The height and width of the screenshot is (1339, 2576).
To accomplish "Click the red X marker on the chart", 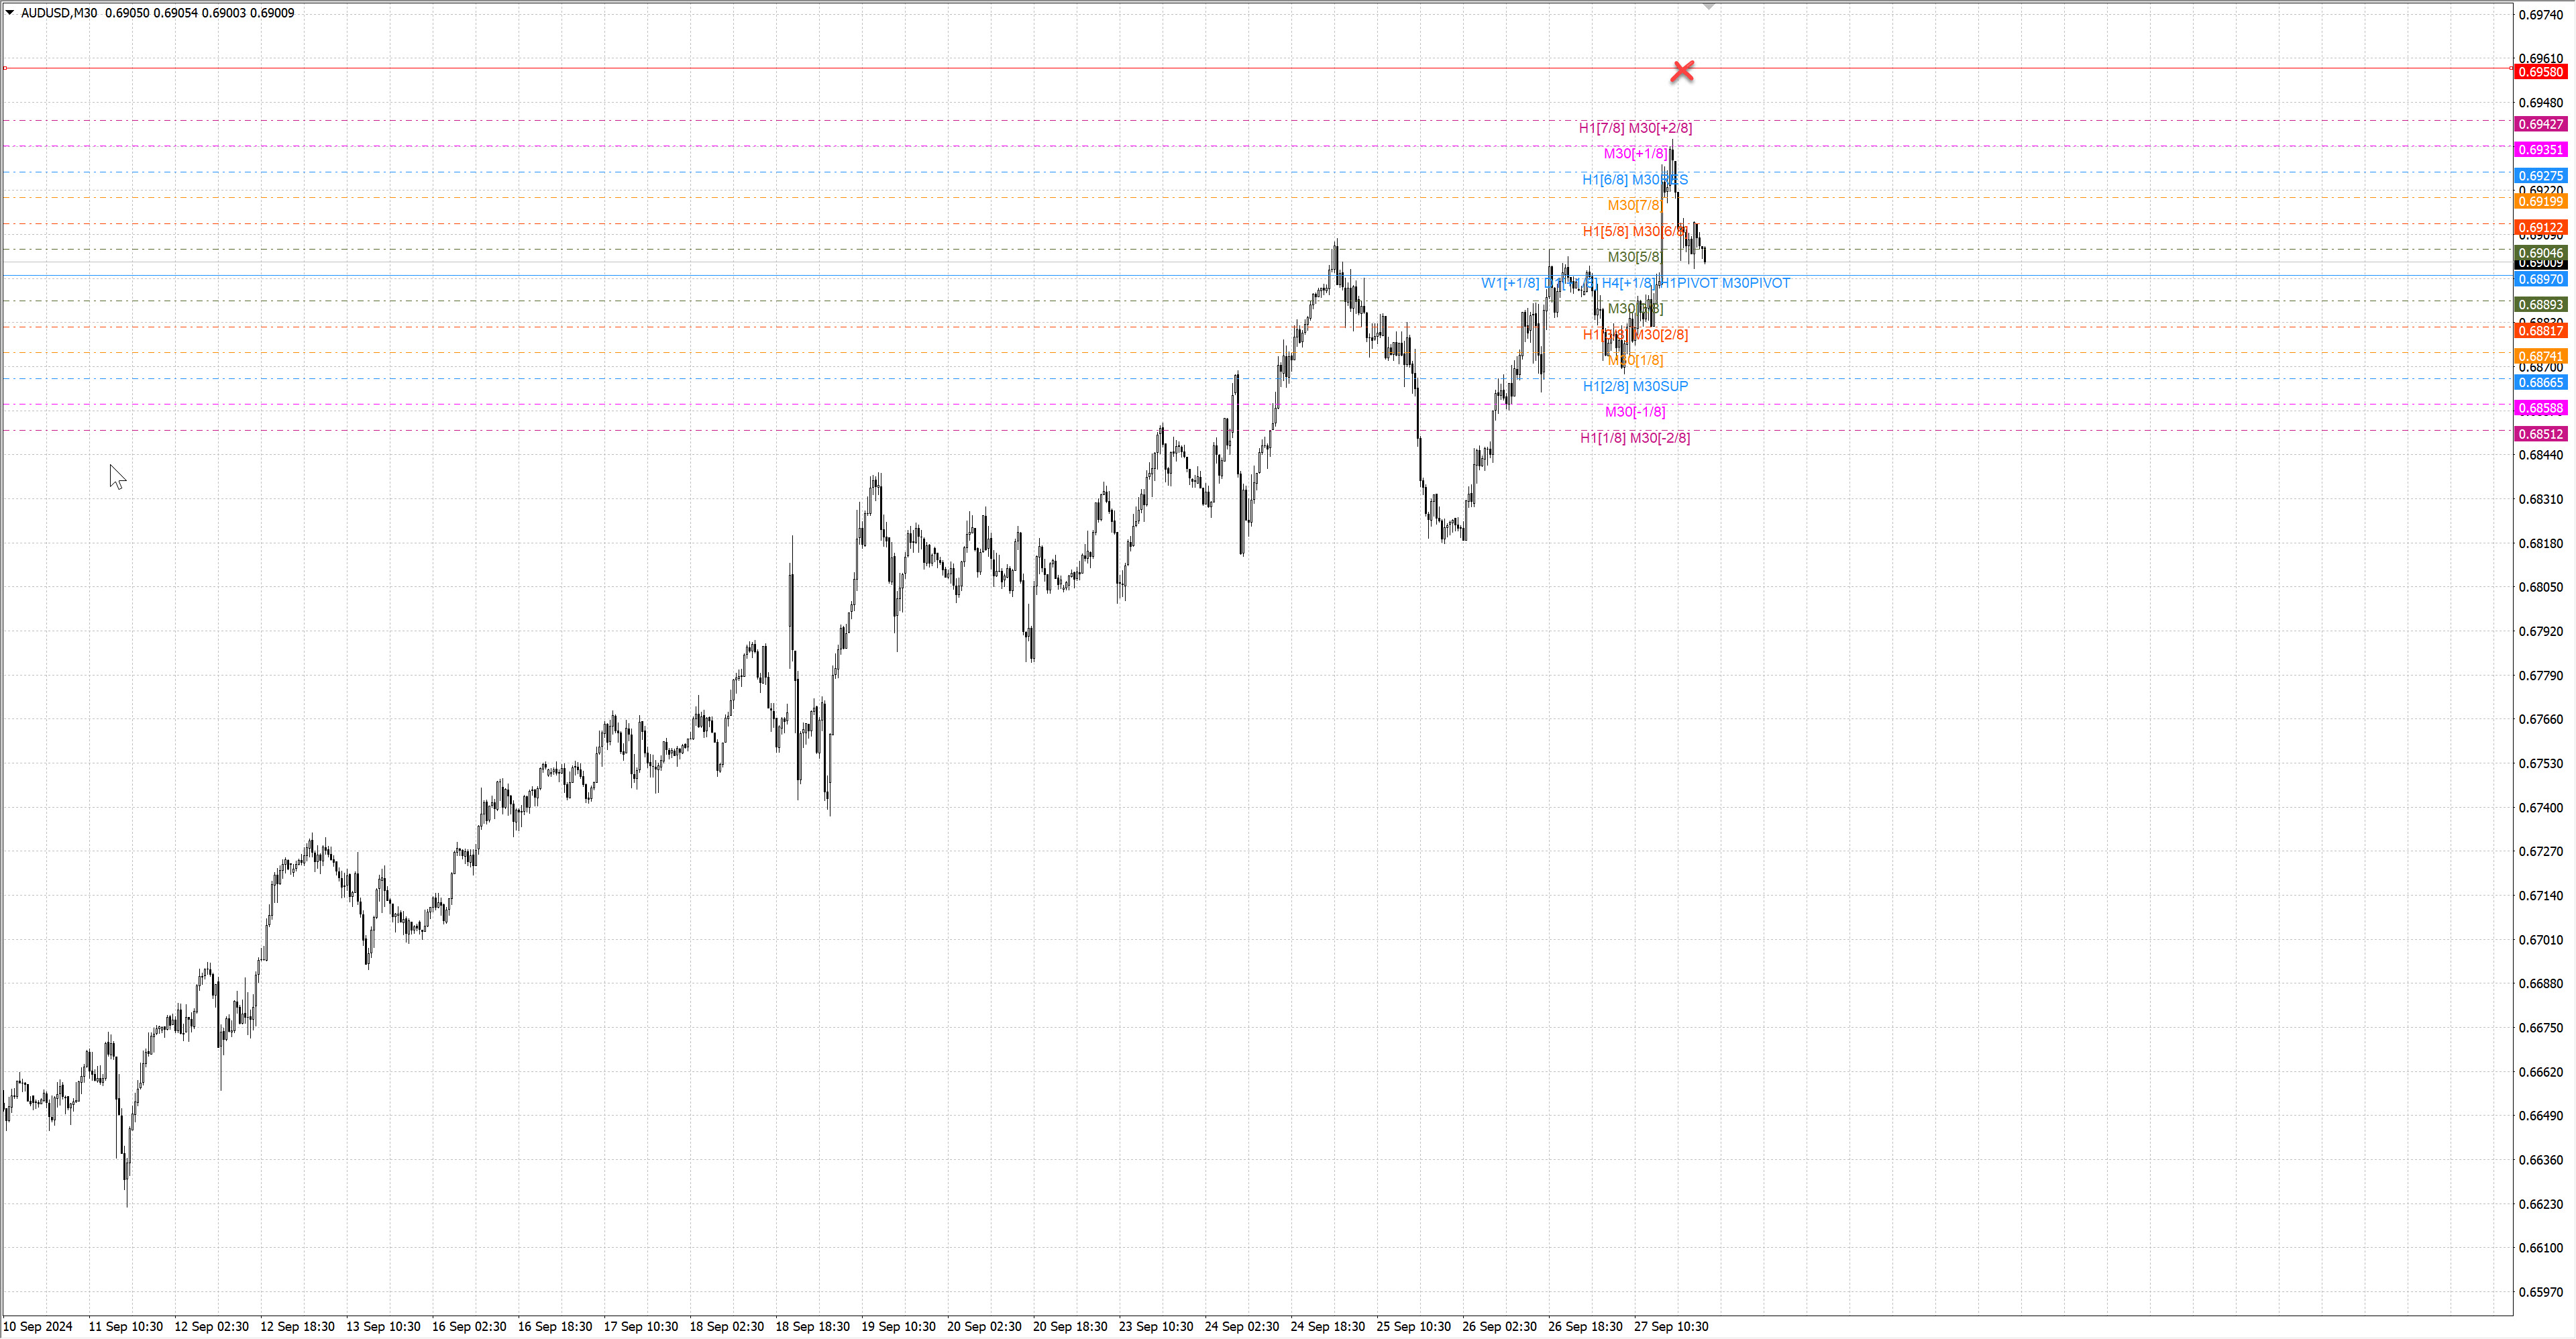I will (1682, 71).
